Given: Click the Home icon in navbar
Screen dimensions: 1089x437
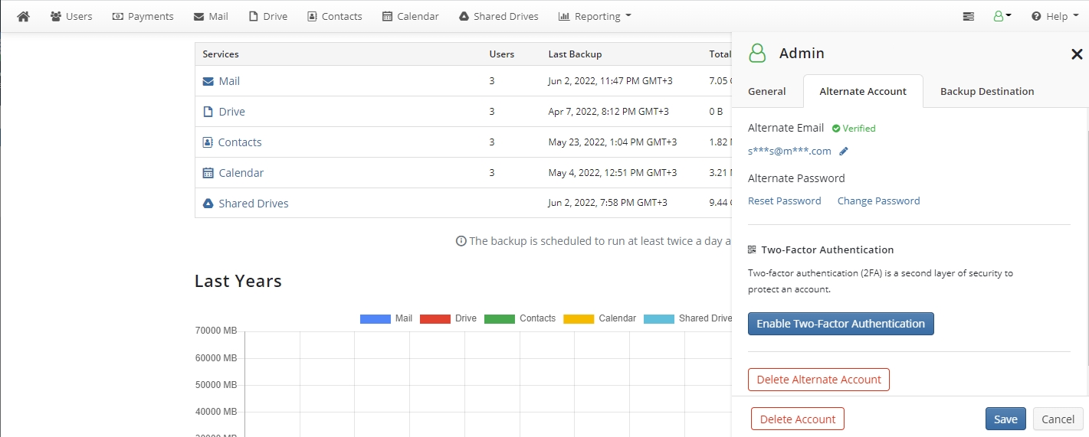Looking at the screenshot, I should [23, 16].
